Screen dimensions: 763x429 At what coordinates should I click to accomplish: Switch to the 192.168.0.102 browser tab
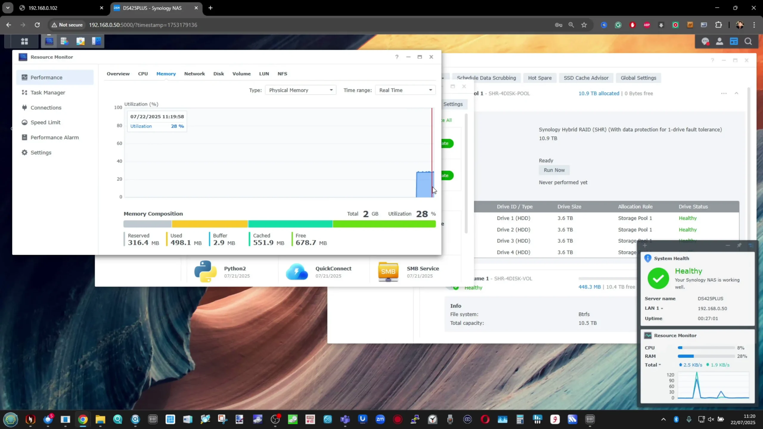(x=62, y=8)
